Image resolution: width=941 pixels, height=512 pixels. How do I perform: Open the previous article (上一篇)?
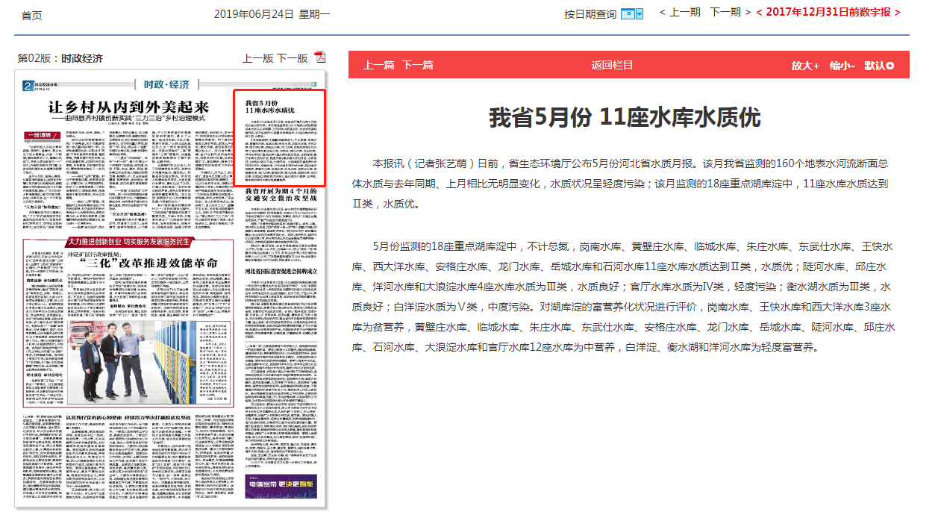378,65
